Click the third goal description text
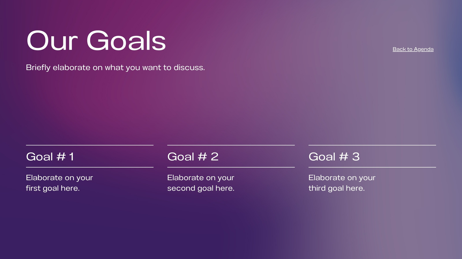This screenshot has height=259, width=462. [x=342, y=183]
